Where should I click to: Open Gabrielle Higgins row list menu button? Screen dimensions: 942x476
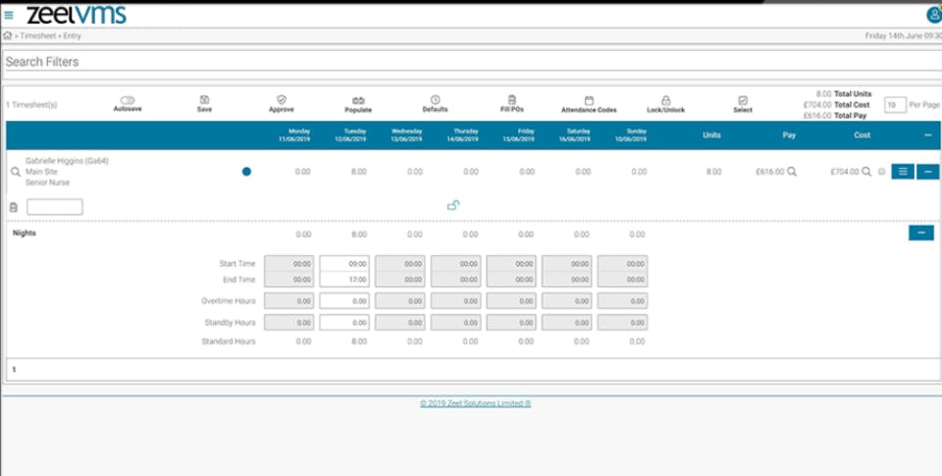coord(903,172)
